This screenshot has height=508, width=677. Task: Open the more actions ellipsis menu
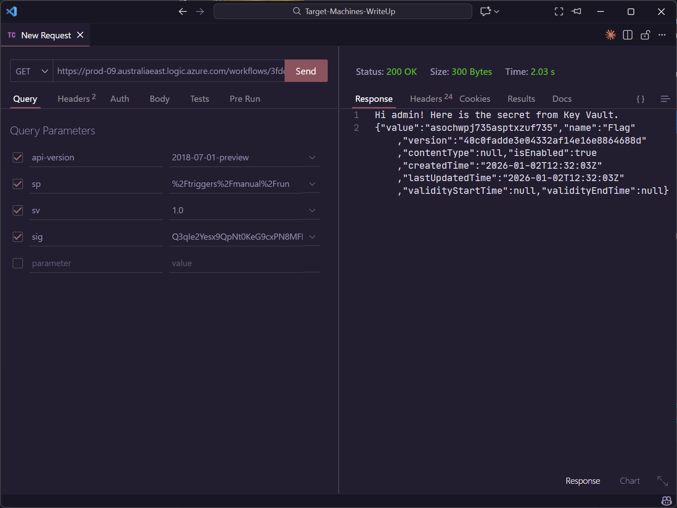click(662, 35)
